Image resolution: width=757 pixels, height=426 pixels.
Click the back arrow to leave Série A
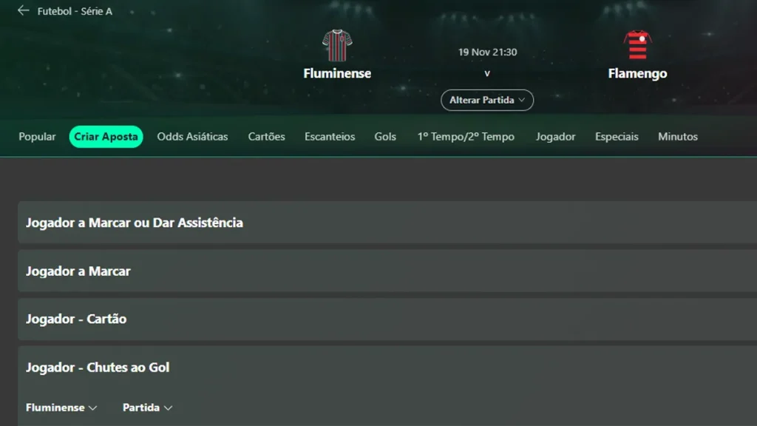(19, 11)
